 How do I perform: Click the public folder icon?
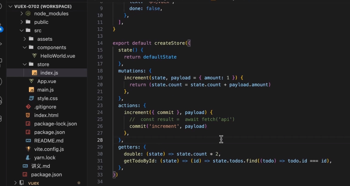28,22
